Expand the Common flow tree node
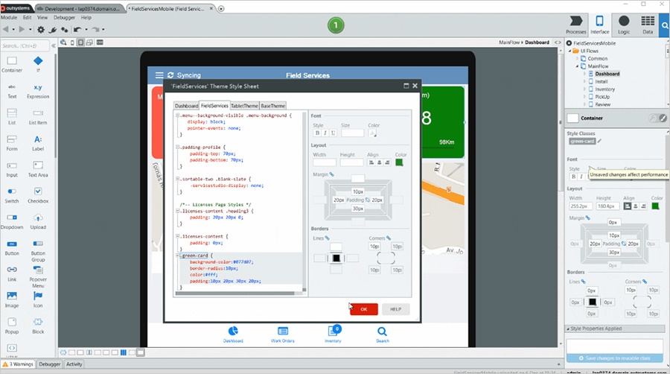 click(x=577, y=59)
